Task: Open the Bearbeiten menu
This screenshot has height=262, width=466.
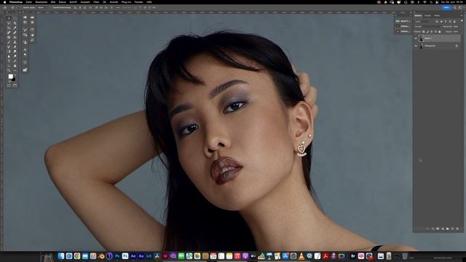Action: coord(42,2)
